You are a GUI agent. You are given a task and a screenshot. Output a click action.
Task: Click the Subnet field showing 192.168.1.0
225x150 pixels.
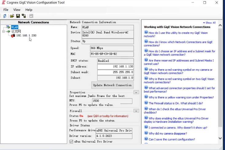pos(115,78)
